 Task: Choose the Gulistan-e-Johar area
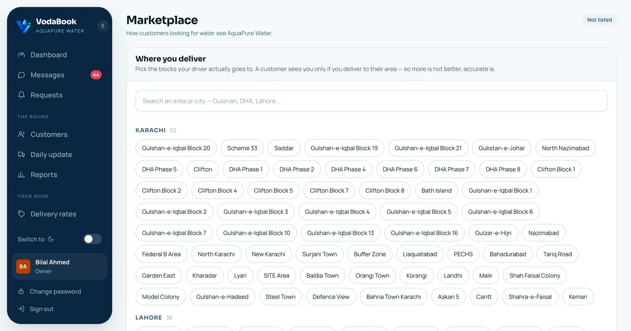click(502, 148)
